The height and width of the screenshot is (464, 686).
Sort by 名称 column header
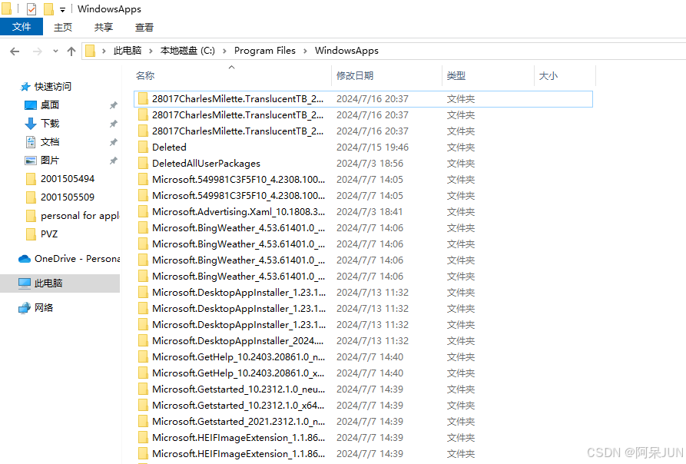pos(145,75)
